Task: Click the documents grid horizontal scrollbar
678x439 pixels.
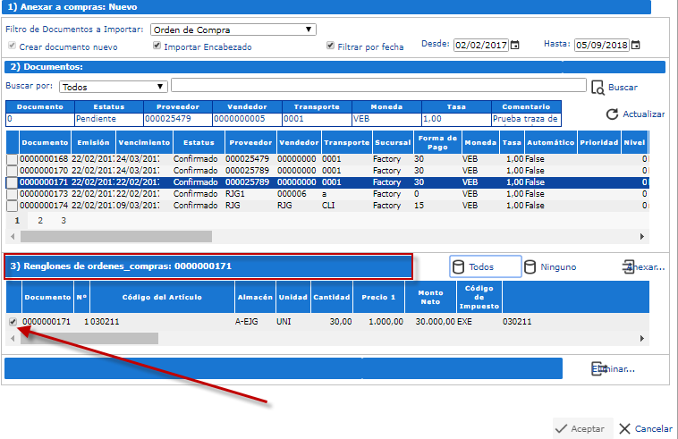Action: tap(116, 237)
